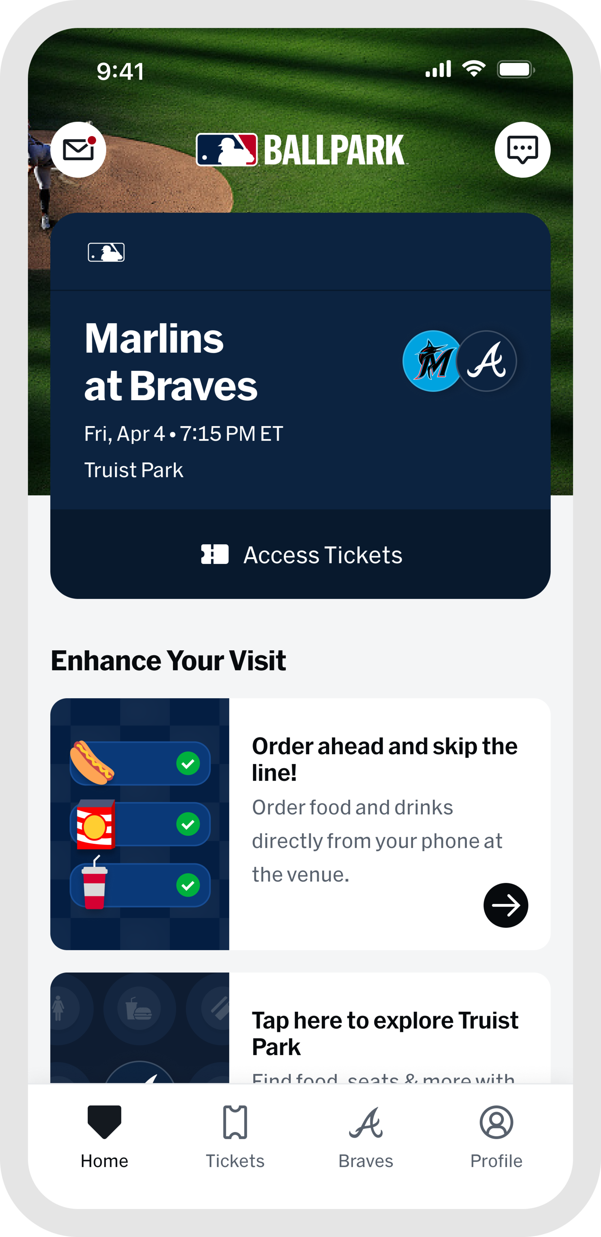601x1237 pixels.
Task: Tap the ticket icon beside Access Tickets
Action: (x=214, y=554)
